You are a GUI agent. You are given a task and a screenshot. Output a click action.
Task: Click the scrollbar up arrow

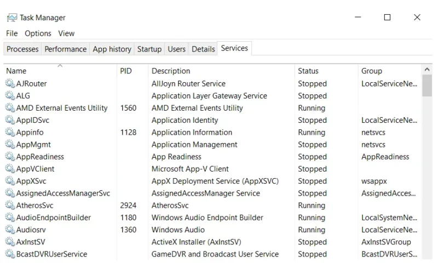point(427,70)
